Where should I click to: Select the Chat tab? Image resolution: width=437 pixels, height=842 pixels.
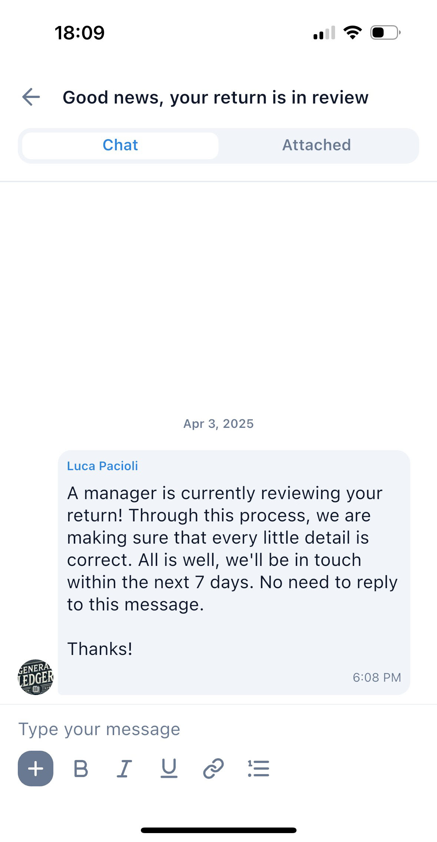[x=120, y=145]
